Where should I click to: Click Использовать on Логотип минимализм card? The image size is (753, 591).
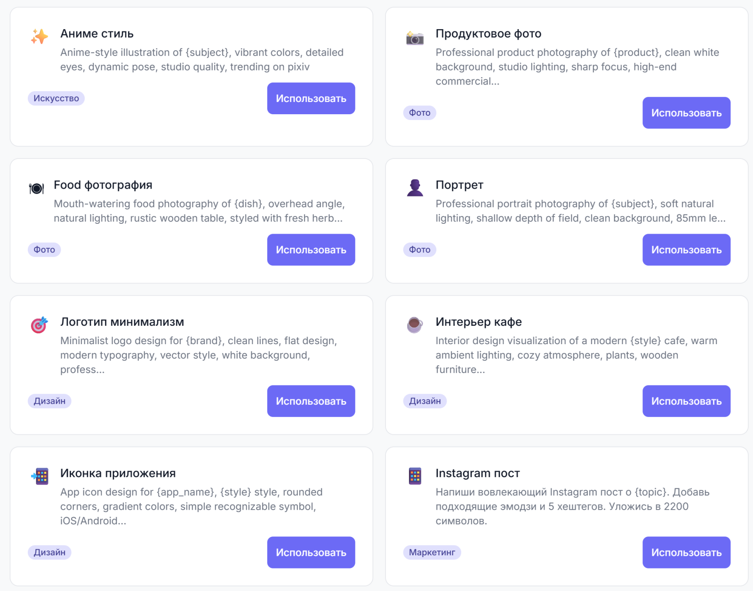click(311, 401)
